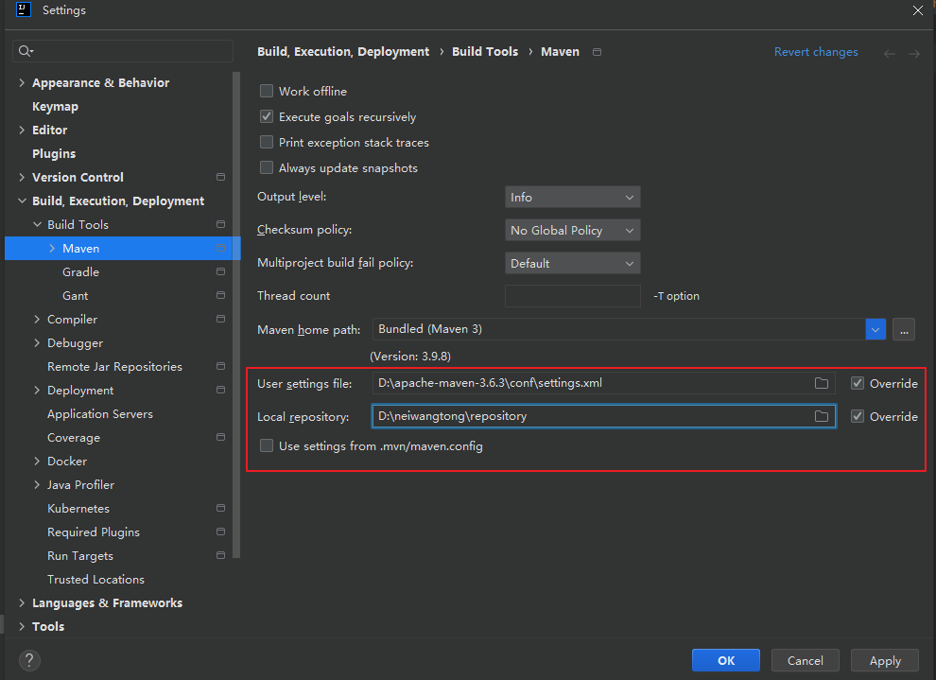The height and width of the screenshot is (680, 936).
Task: Enable Use settings from .mvn/maven.config
Action: point(267,446)
